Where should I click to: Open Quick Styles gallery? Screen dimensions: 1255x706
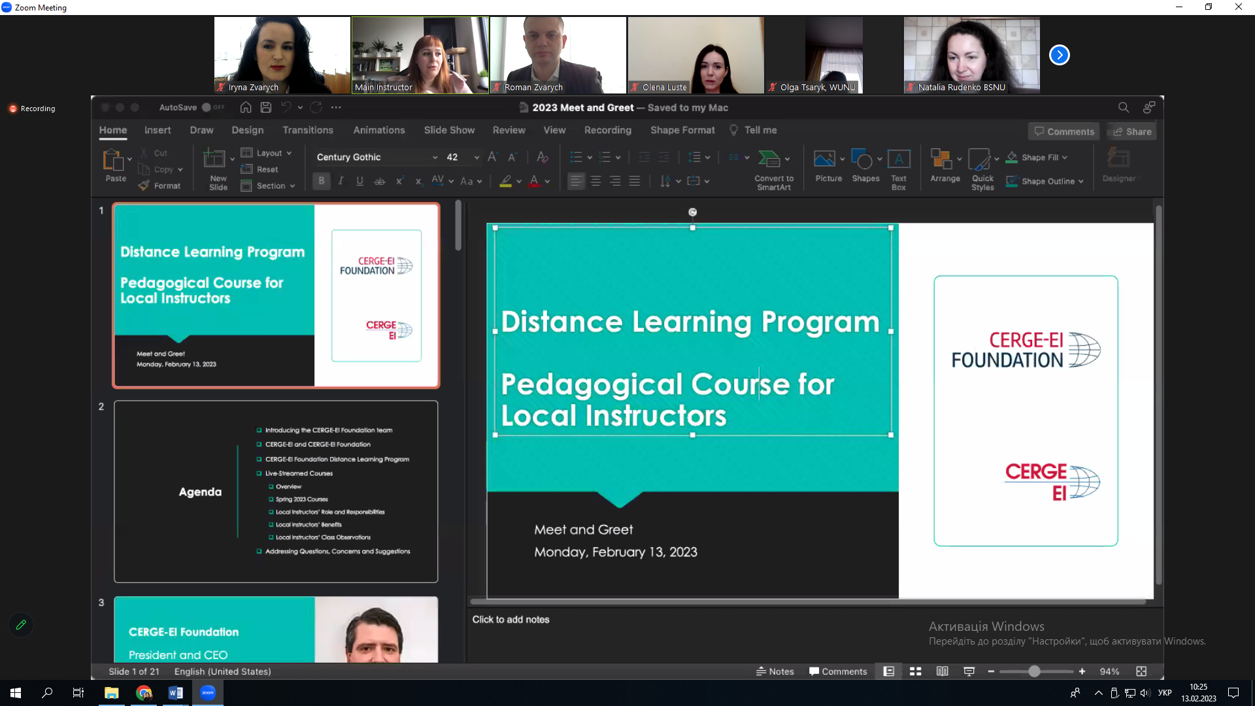tap(979, 159)
